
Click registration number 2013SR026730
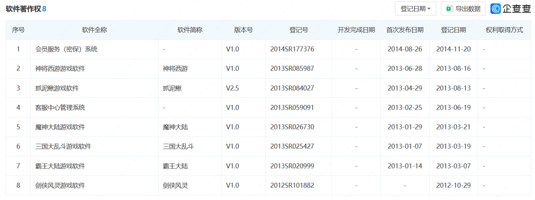[x=292, y=127]
